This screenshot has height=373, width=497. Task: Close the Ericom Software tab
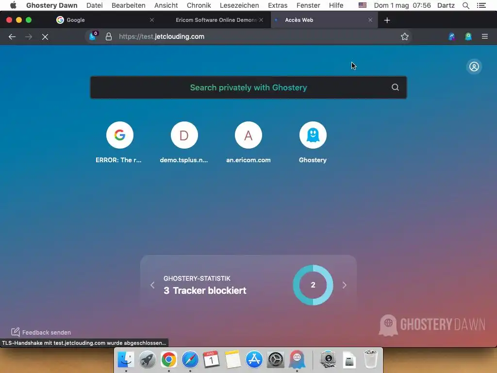click(x=261, y=20)
